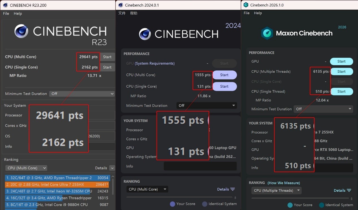Open the File menu in Cinebench R23
The width and height of the screenshot is (358, 210).
click(6, 14)
